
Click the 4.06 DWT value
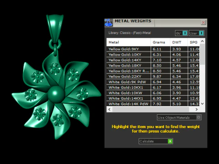point(177,55)
